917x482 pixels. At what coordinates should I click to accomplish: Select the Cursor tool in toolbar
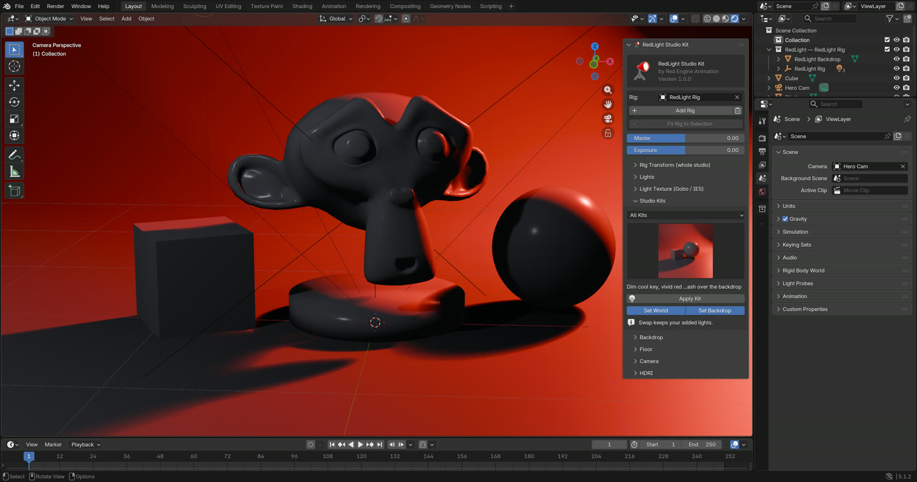pyautogui.click(x=14, y=66)
